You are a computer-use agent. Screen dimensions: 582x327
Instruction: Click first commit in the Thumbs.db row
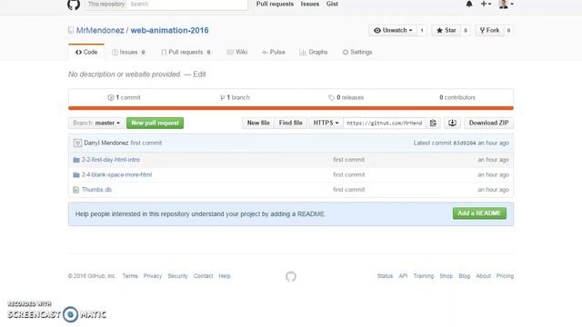point(349,190)
